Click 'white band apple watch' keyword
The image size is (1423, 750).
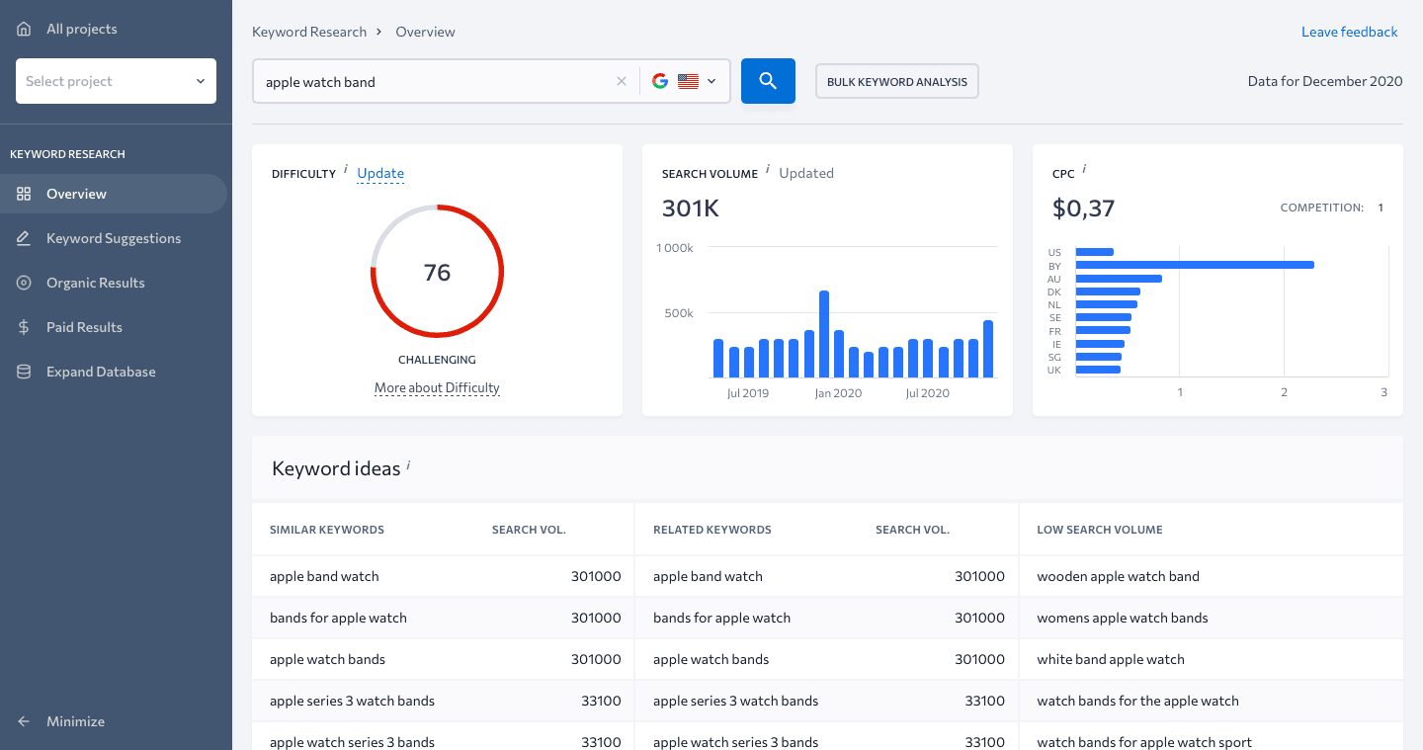(x=1111, y=659)
